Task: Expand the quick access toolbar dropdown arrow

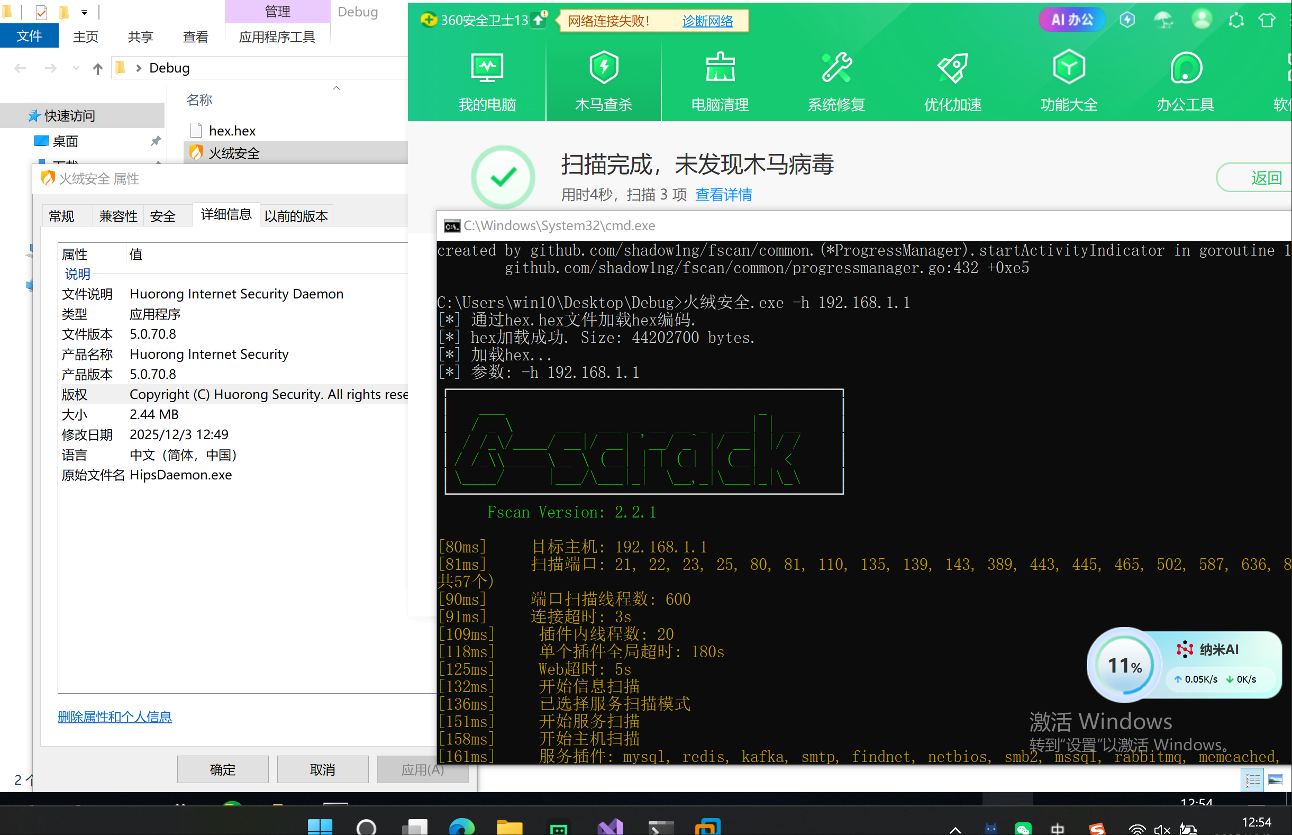Action: (84, 12)
